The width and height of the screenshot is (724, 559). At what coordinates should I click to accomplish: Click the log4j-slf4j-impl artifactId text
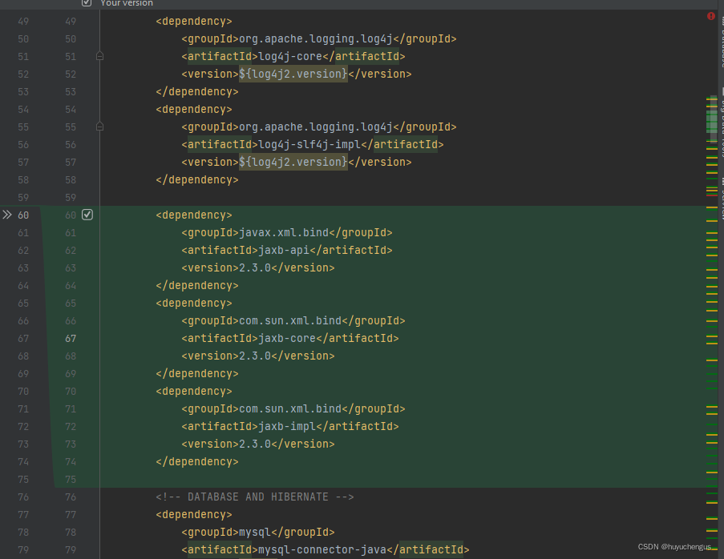click(309, 144)
